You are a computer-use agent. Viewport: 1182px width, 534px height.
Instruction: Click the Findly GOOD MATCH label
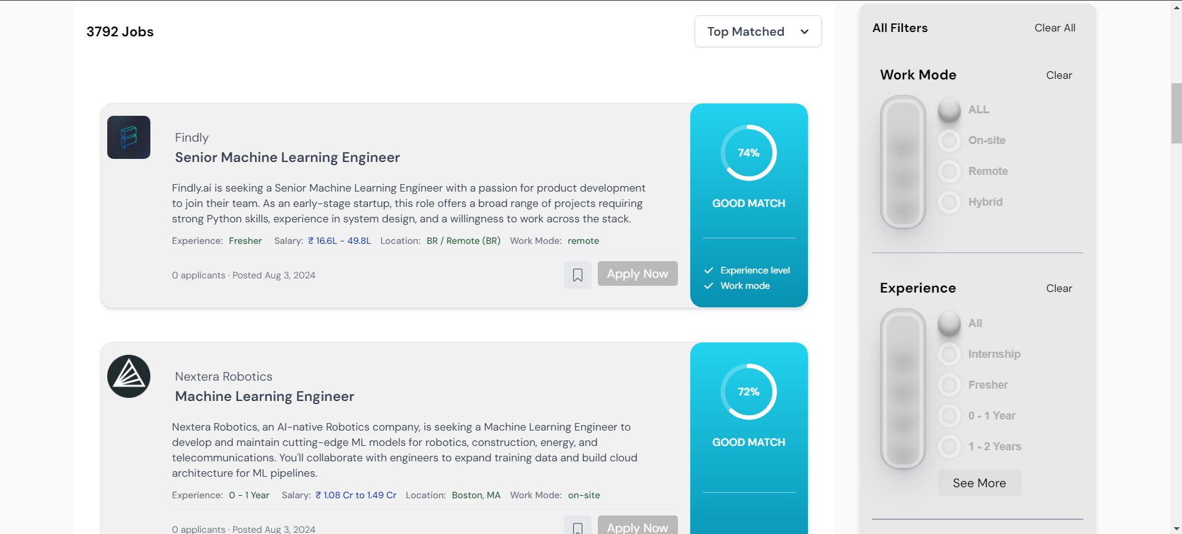pos(749,203)
